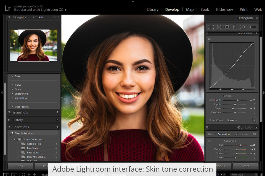Screen dimensions: 265x176
Task: Click the Navigator preview thumbnail
Action: 34,45
